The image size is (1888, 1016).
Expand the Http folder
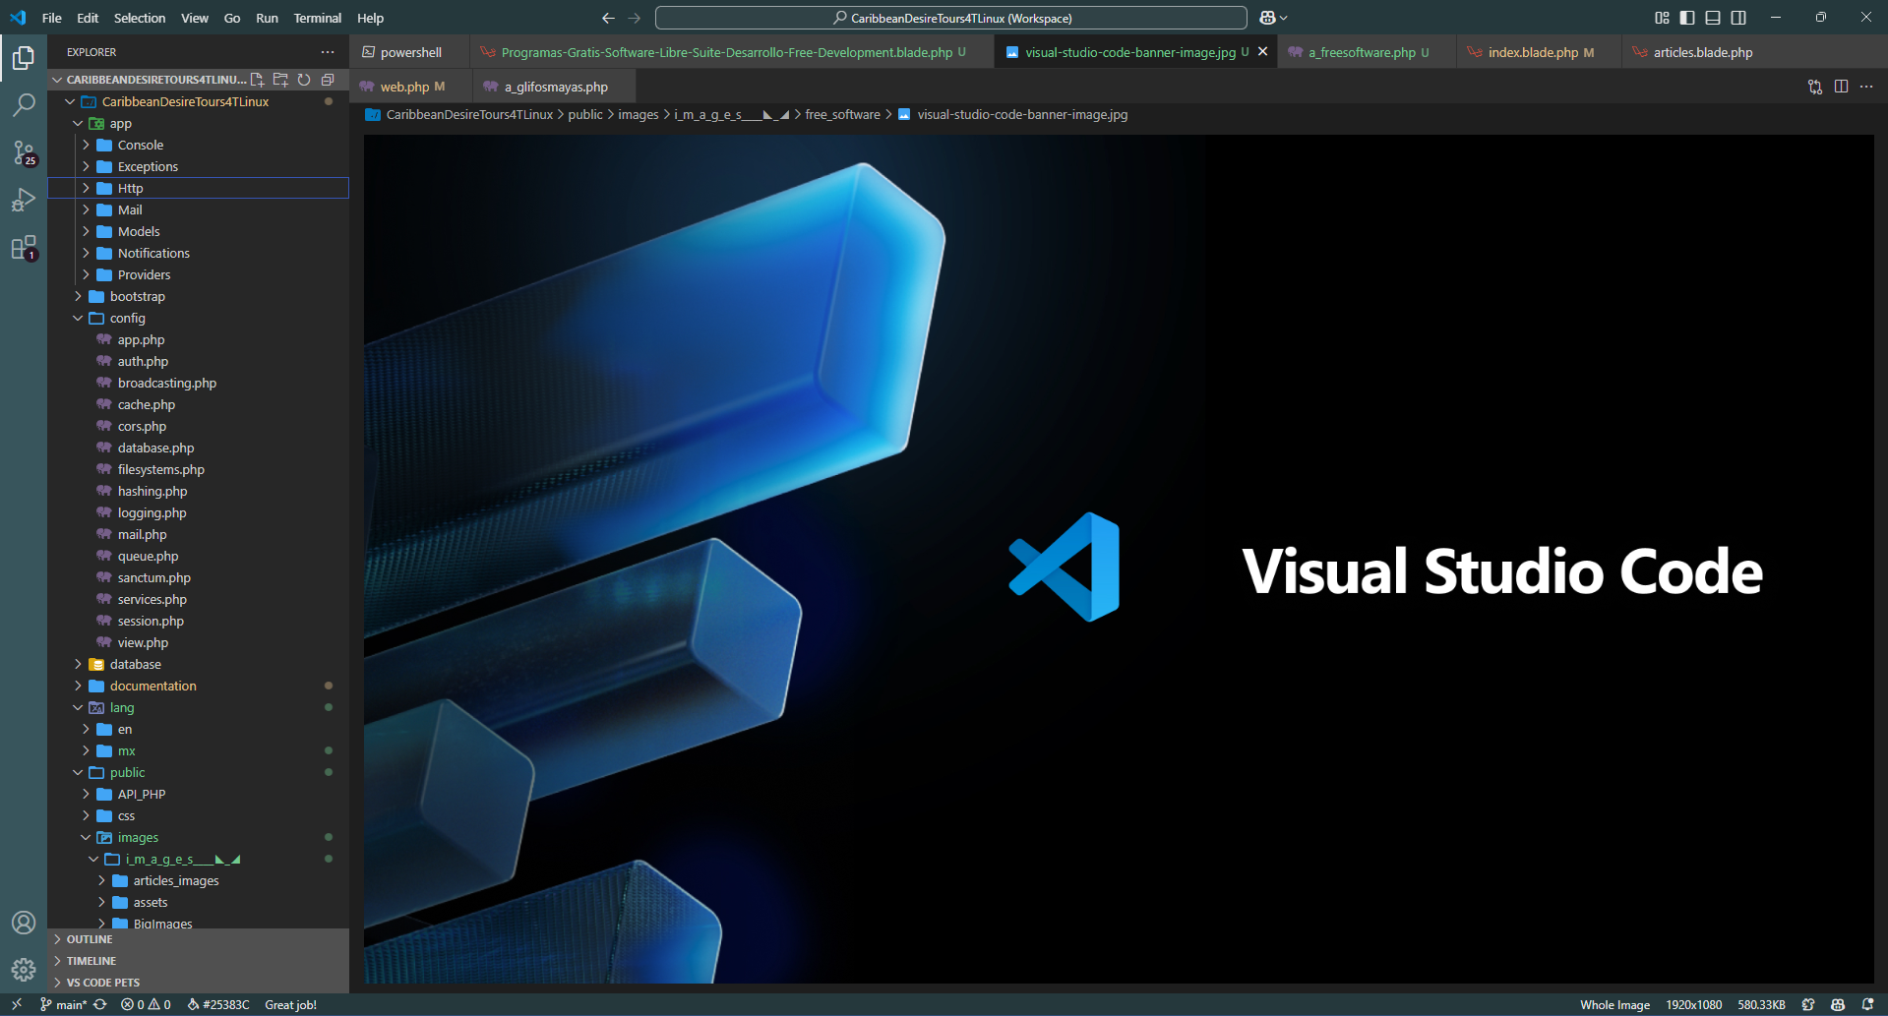tap(198, 188)
